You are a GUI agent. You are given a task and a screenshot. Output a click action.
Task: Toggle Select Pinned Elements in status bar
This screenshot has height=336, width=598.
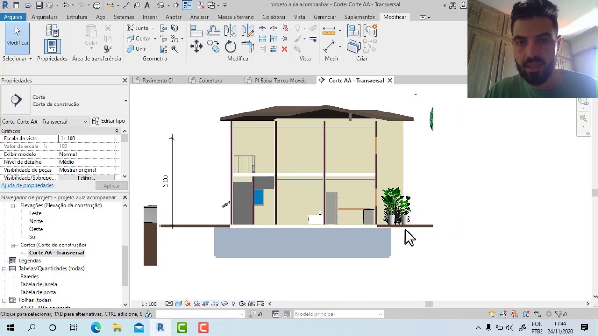[x=514, y=314]
